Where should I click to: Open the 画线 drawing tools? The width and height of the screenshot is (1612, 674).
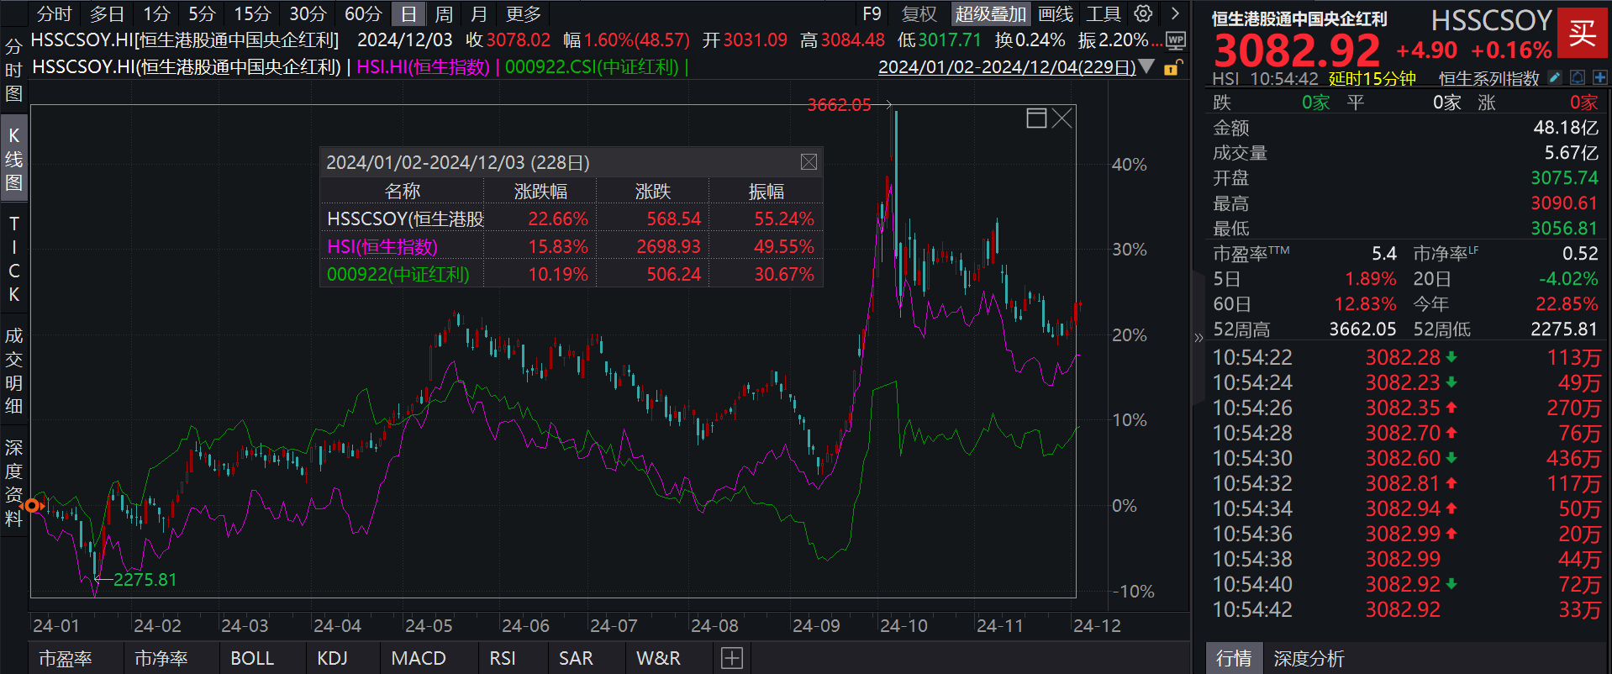tap(1056, 13)
